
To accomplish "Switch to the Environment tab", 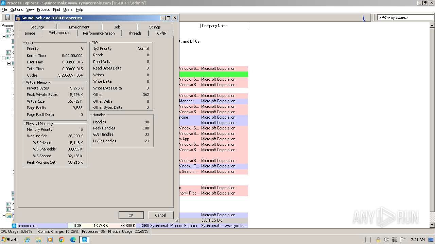I will [x=79, y=27].
